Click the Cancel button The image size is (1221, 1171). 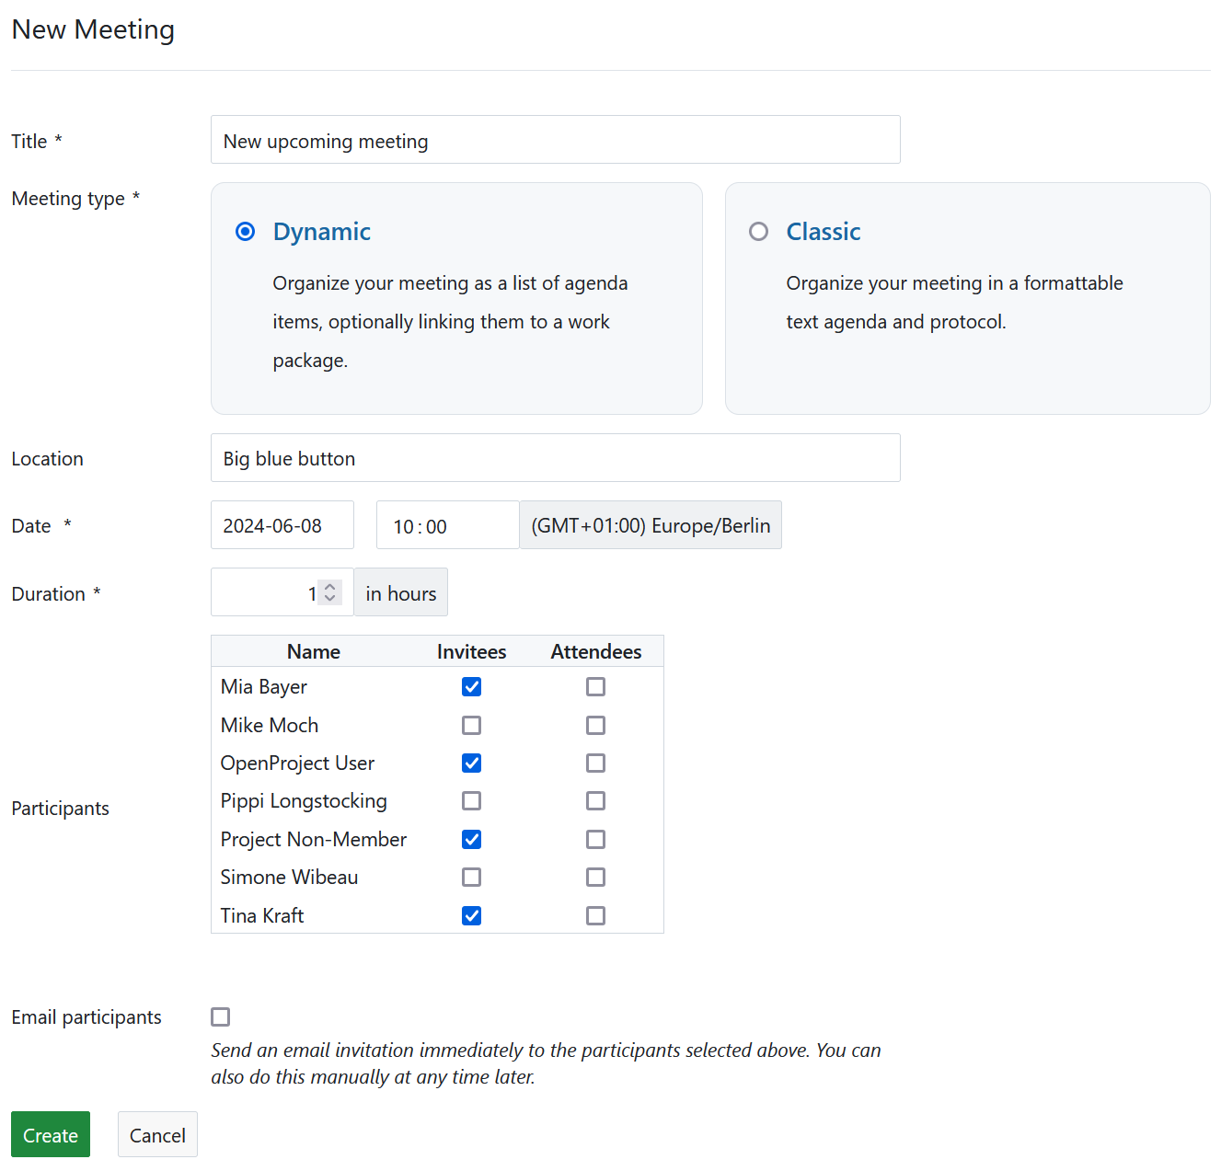click(157, 1135)
